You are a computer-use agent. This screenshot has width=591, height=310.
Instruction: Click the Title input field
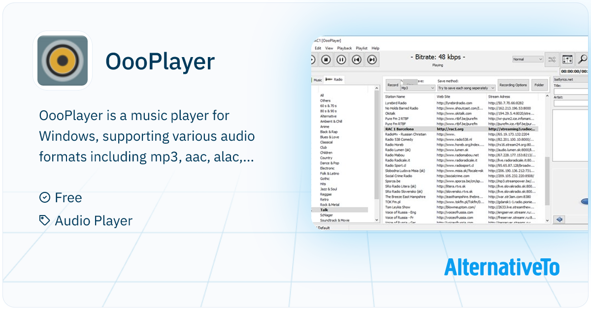[x=570, y=92]
